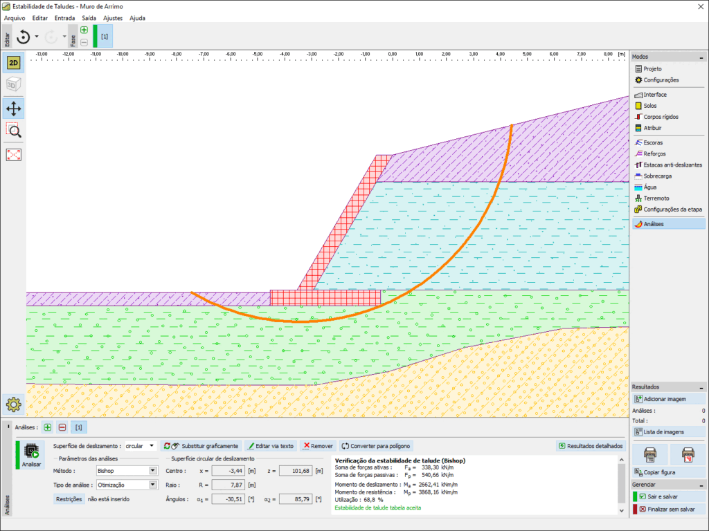Viewport: 709px width, 531px height.
Task: Add a new analysis with green plus
Action: tap(48, 427)
